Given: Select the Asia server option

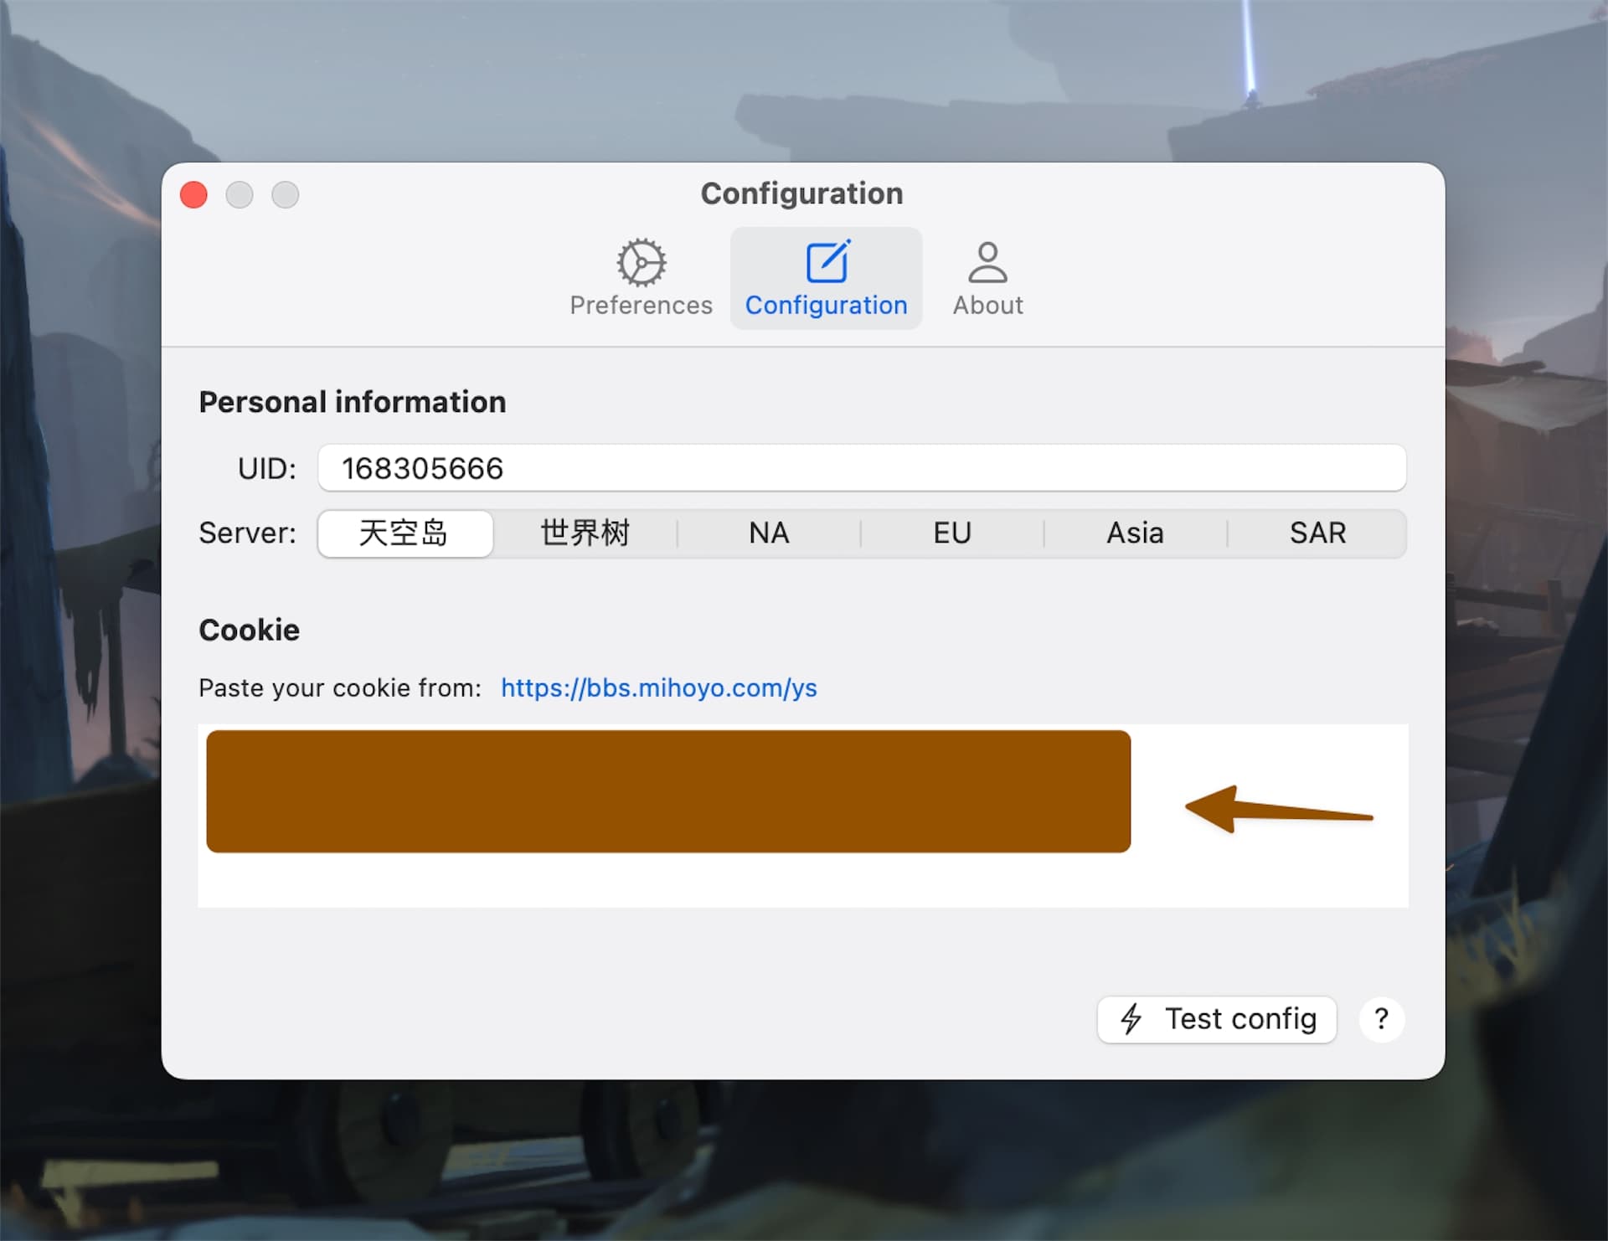Looking at the screenshot, I should 1135,532.
